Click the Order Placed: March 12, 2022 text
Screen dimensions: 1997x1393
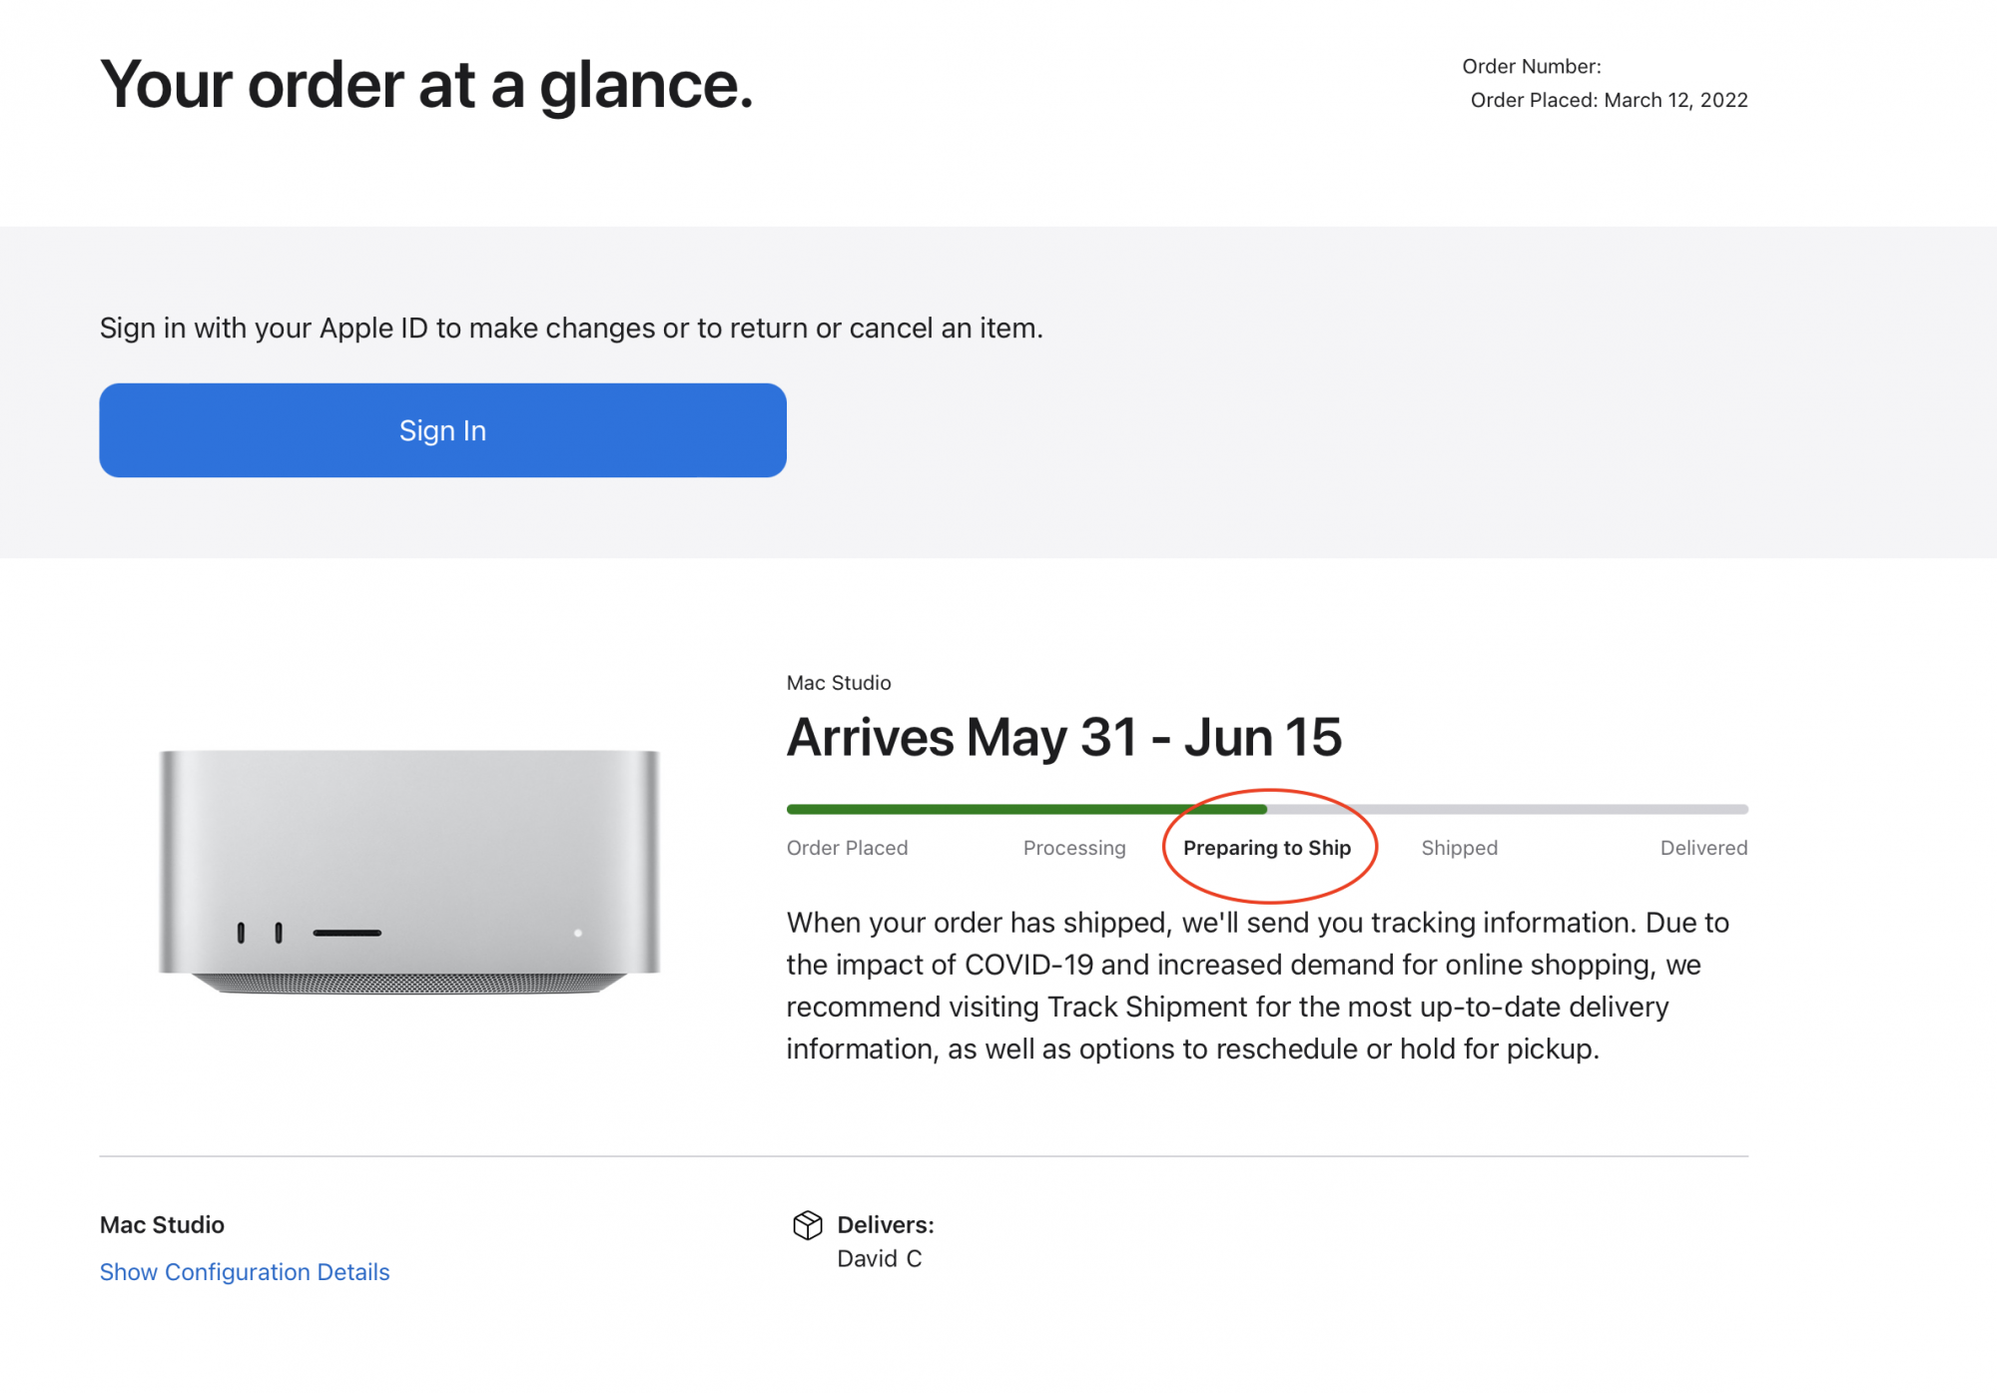point(1609,100)
